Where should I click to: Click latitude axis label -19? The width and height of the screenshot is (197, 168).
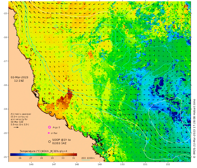5,109
